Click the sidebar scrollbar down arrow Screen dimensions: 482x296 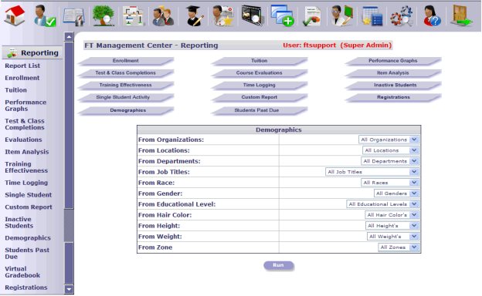(69, 289)
